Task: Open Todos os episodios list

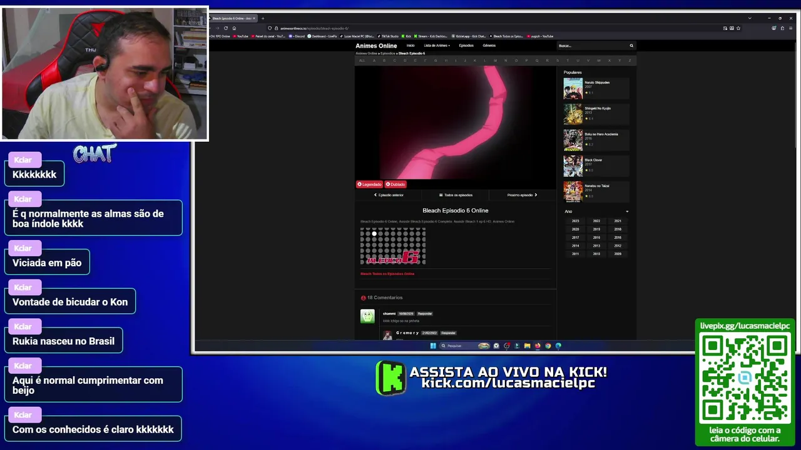Action: [456, 195]
